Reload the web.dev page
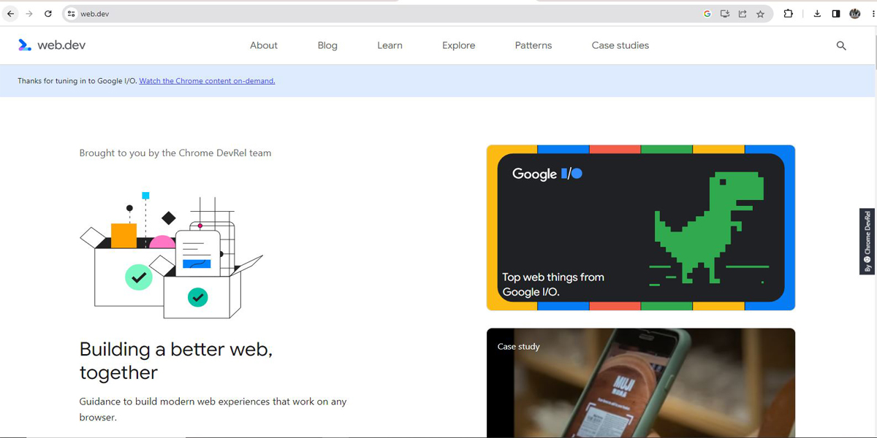877x438 pixels. click(48, 14)
